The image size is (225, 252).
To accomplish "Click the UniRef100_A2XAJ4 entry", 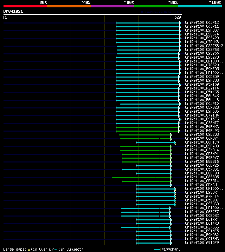I will point(202,150).
